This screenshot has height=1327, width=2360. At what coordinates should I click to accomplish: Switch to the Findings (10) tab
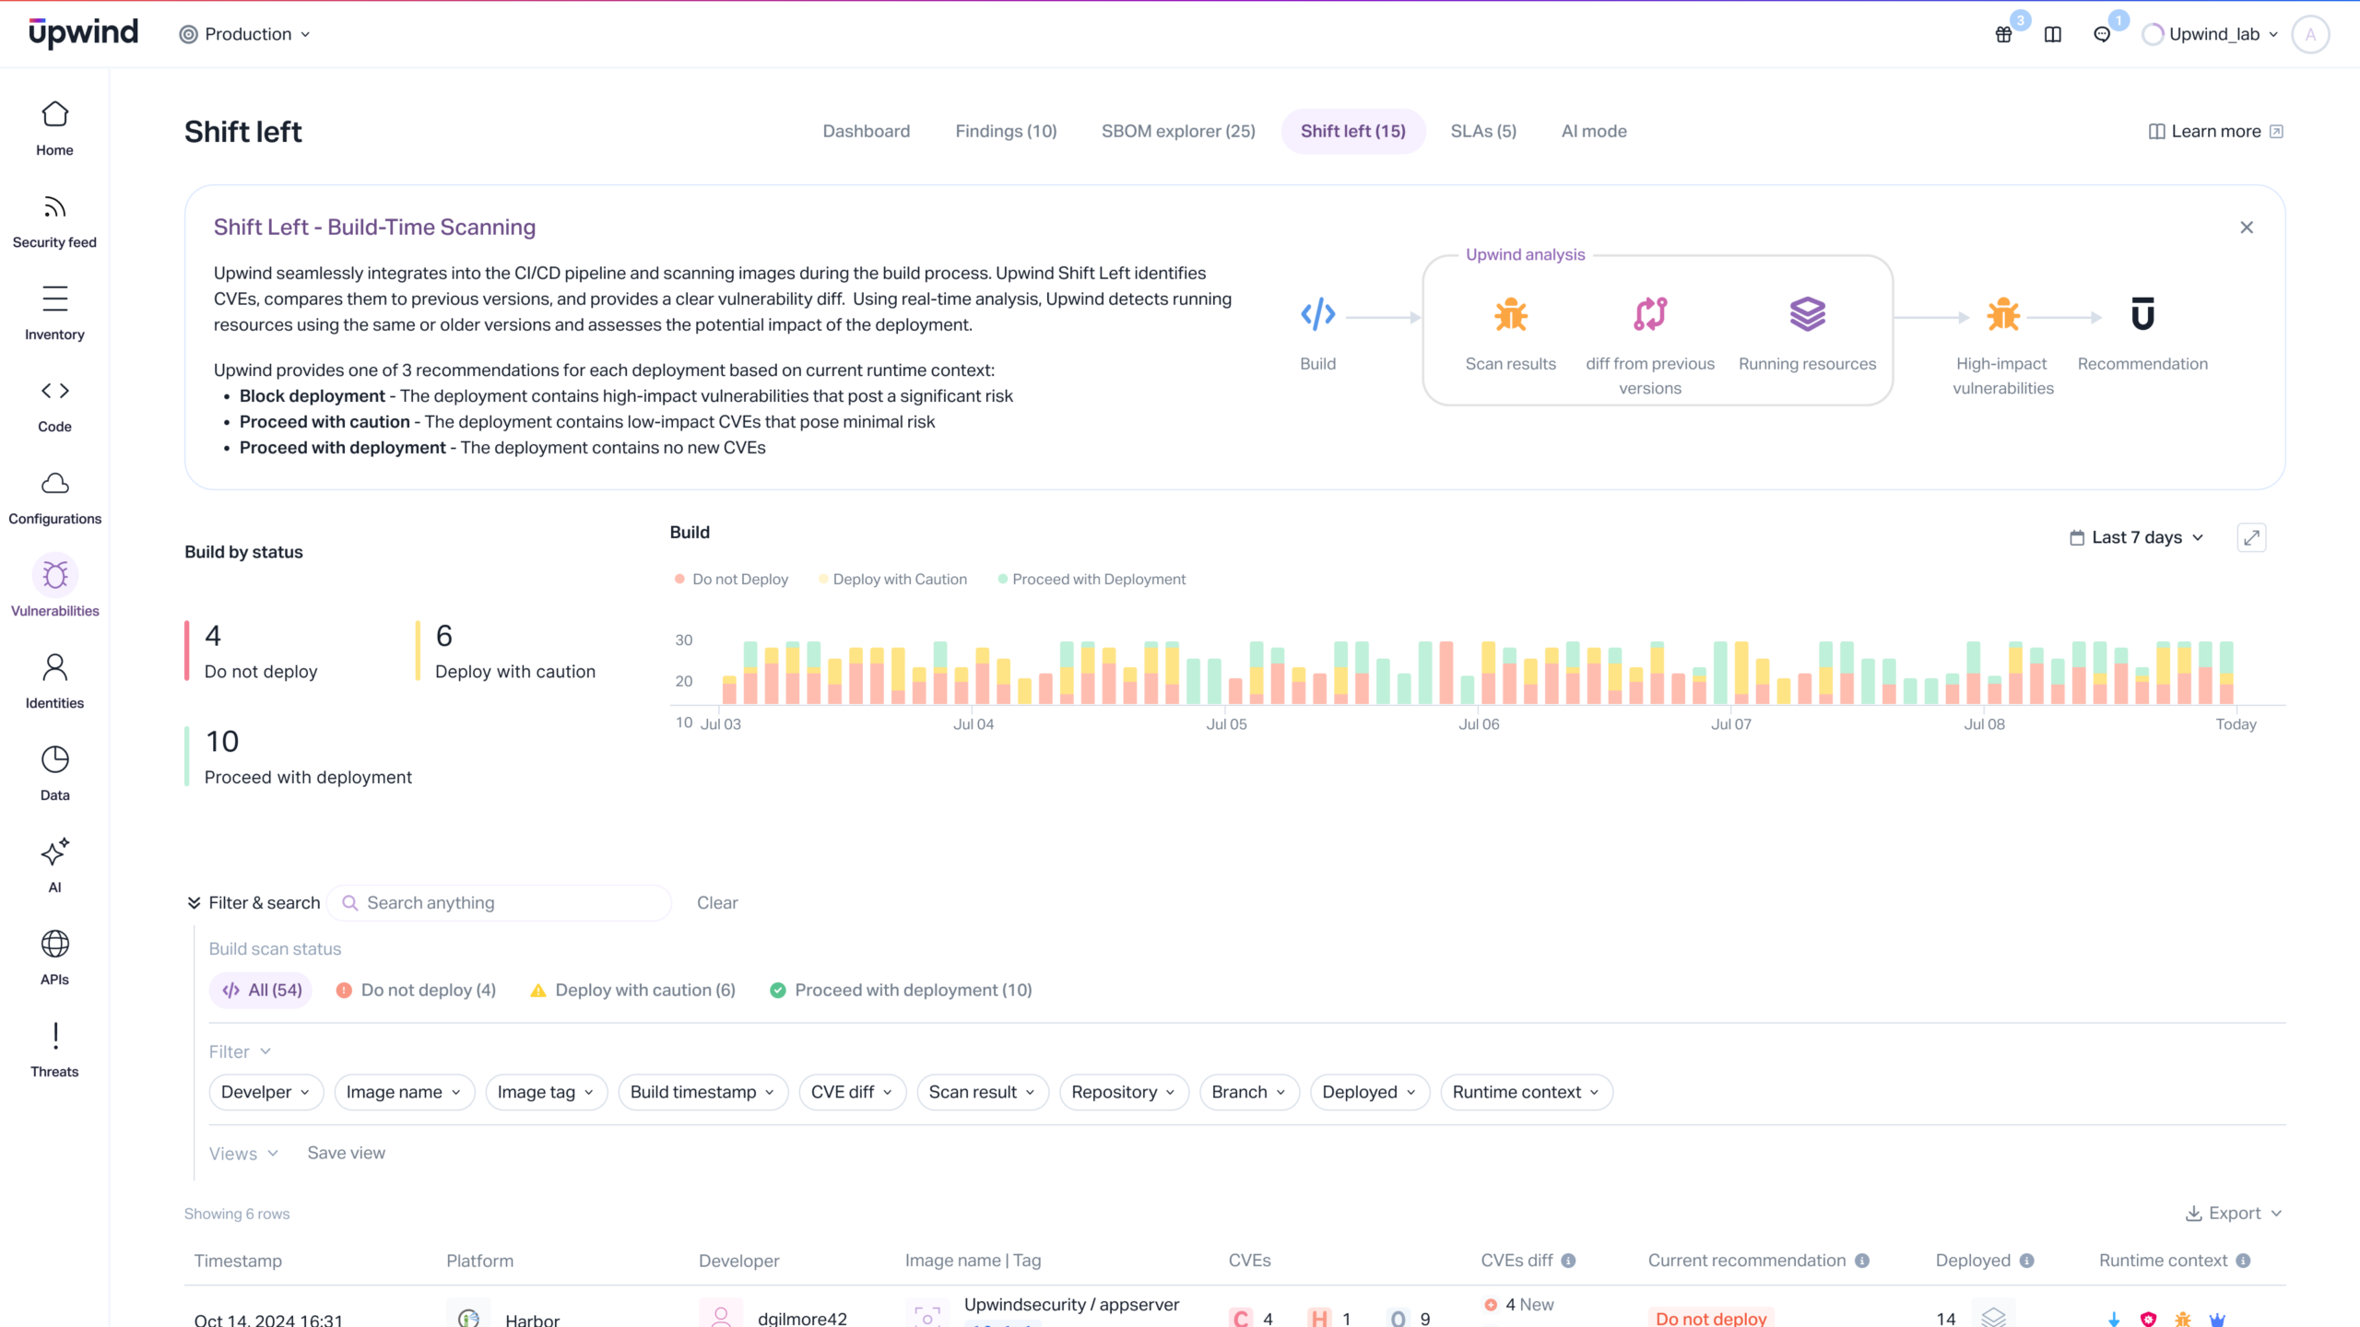1006,131
